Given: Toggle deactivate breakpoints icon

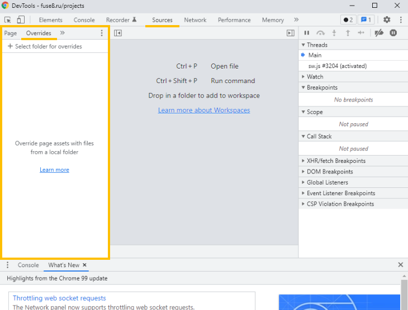Looking at the screenshot, I should (379, 33).
